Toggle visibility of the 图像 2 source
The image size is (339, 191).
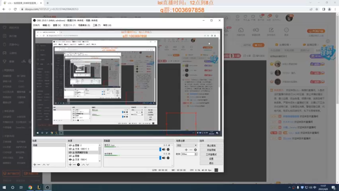[x=70, y=145]
